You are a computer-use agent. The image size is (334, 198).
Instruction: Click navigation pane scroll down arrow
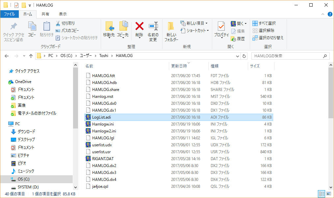pos(75,187)
